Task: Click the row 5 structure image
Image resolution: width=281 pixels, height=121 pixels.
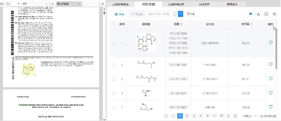Action: 146,107
